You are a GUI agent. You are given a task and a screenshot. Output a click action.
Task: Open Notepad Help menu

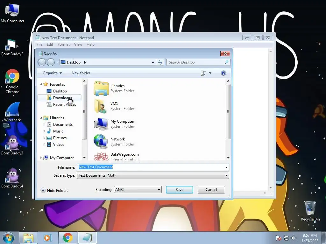coord(90,44)
